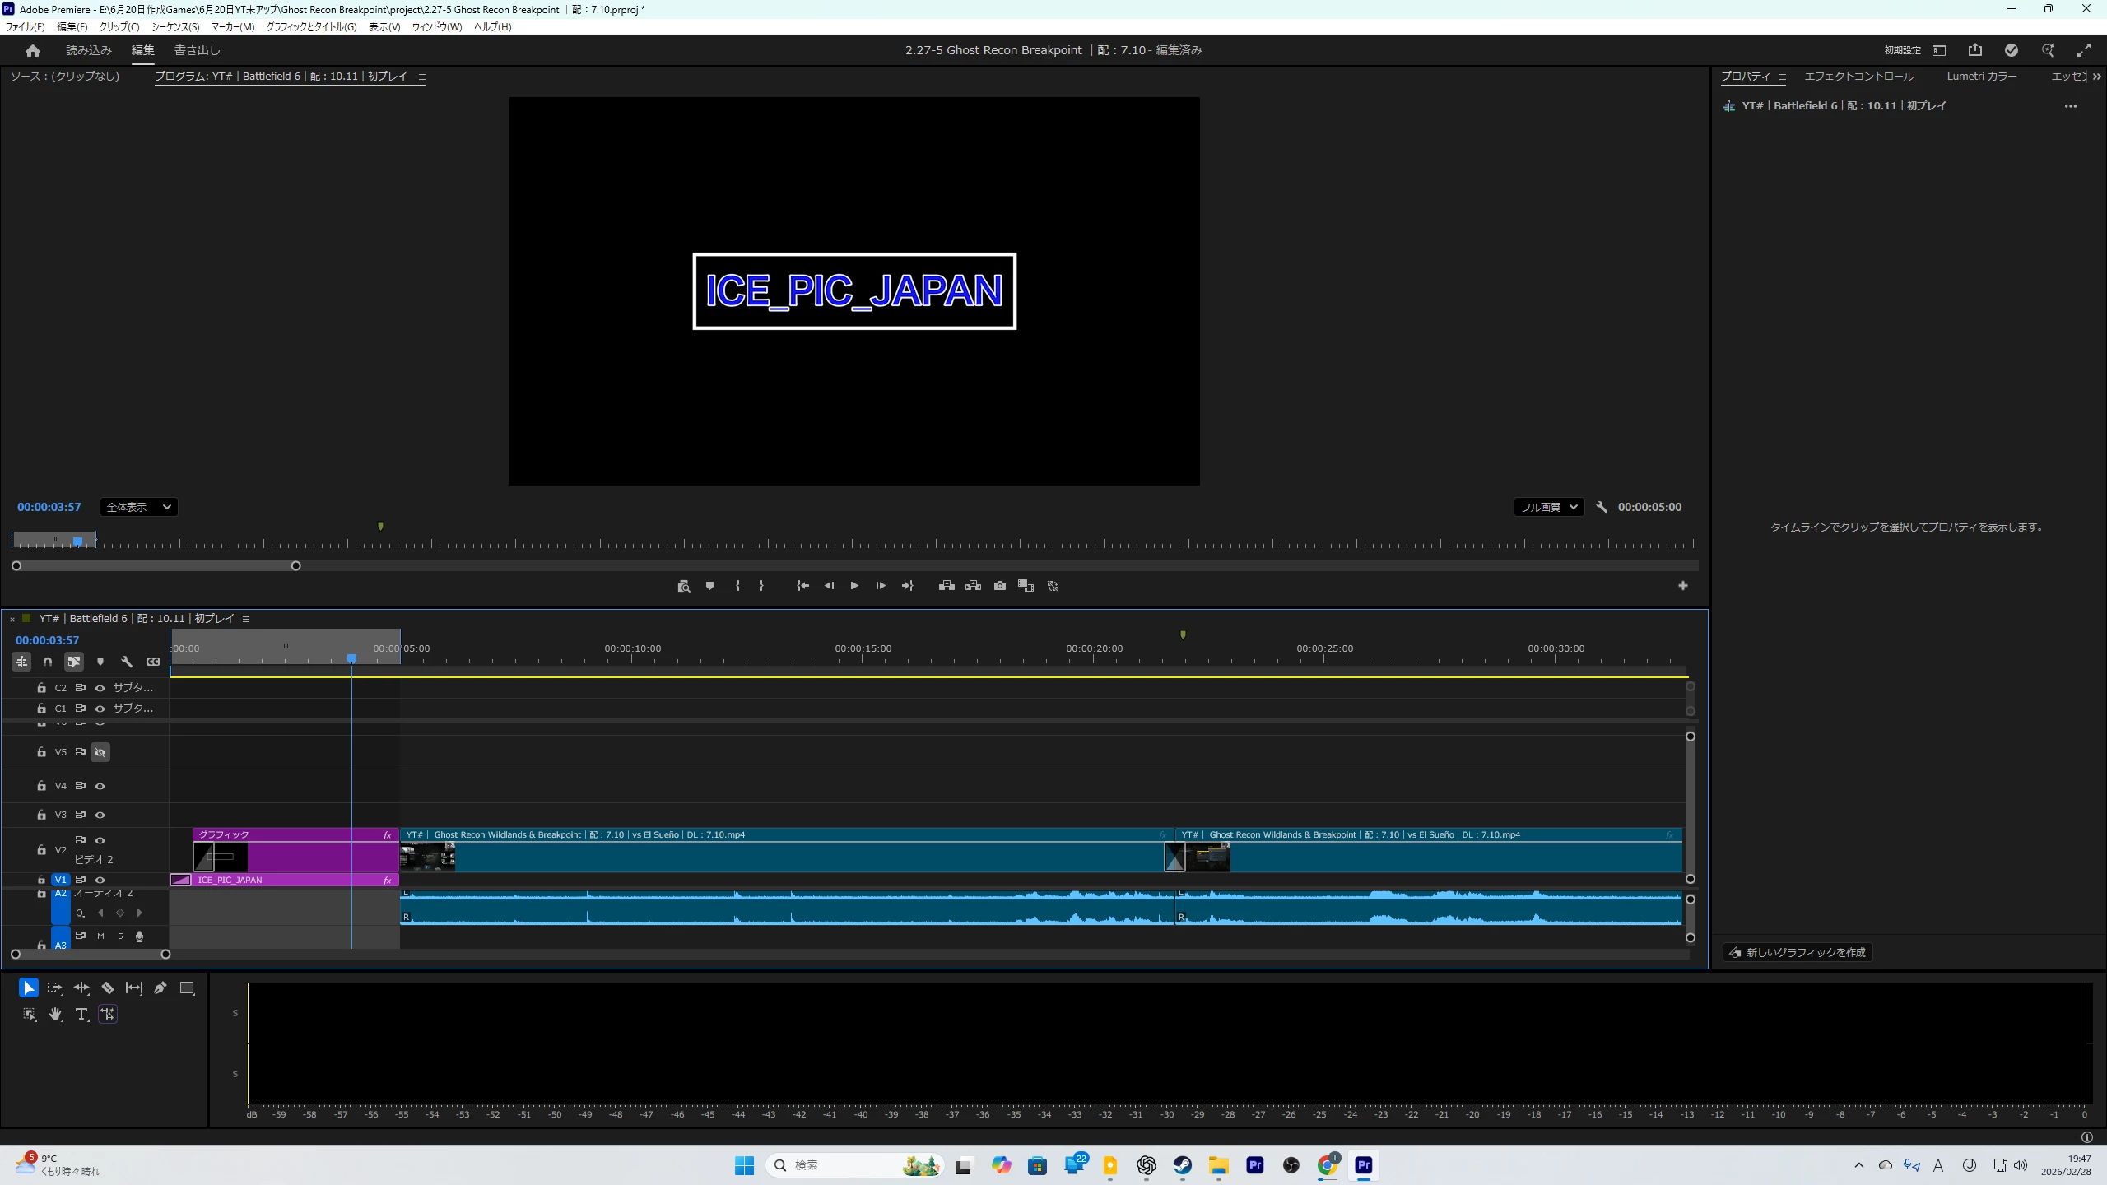Viewport: 2107px width, 1185px height.
Task: Expand the hidden panel tabs chevron
Action: click(x=2096, y=77)
